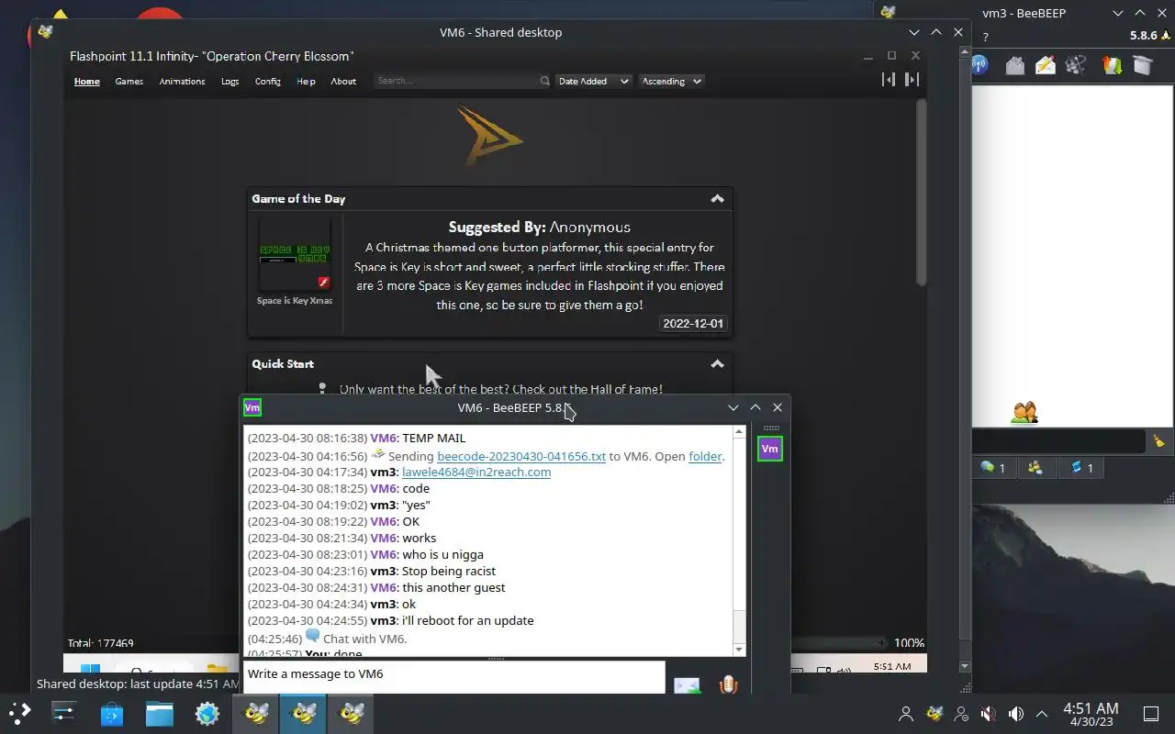Click the search magnifier icon in Flashpoint
Viewport: 1175px width, 734px height.
coord(544,81)
